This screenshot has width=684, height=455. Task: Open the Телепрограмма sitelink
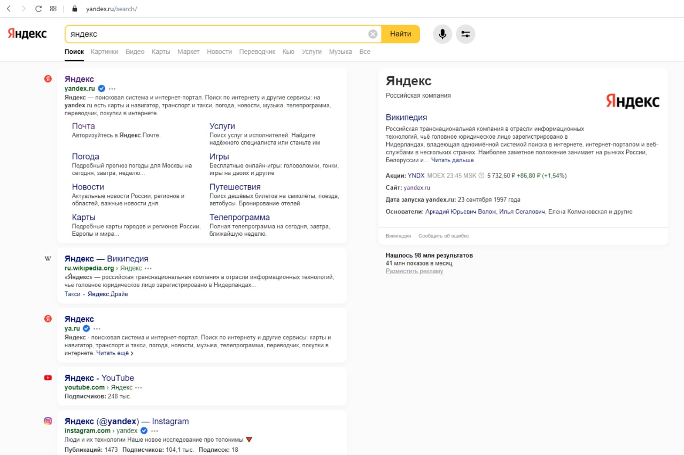coord(239,217)
